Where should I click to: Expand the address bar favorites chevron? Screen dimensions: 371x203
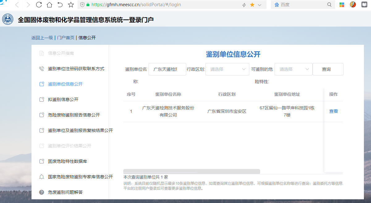coord(259,5)
